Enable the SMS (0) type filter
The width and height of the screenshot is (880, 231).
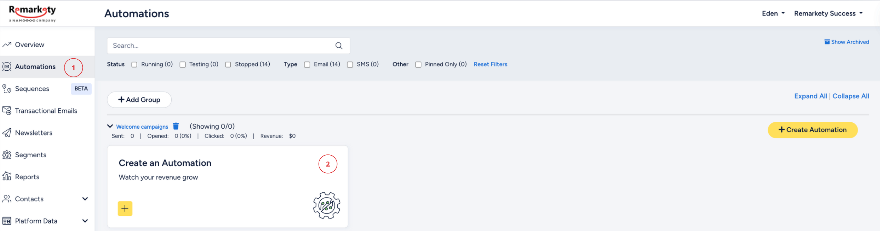pos(350,64)
